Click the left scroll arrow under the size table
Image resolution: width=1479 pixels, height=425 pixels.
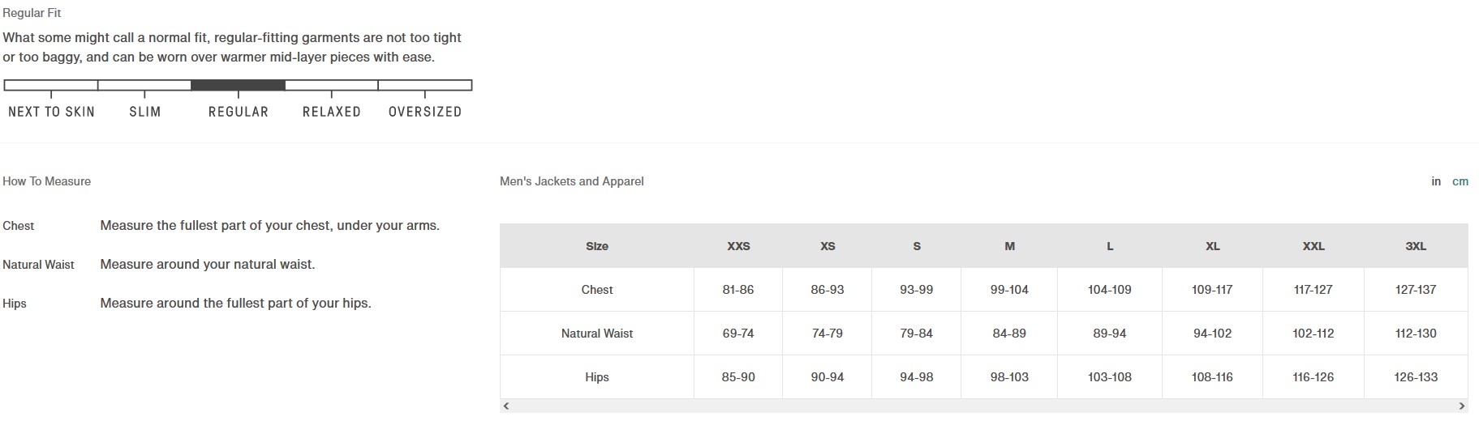click(x=506, y=406)
